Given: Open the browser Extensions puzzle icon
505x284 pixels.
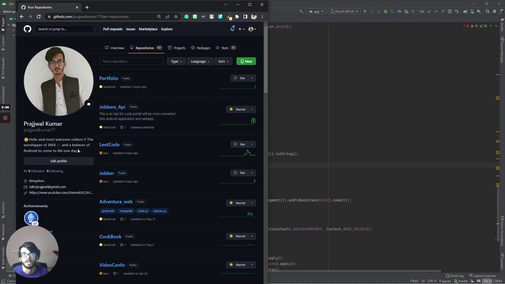Looking at the screenshot, I should coord(237,17).
